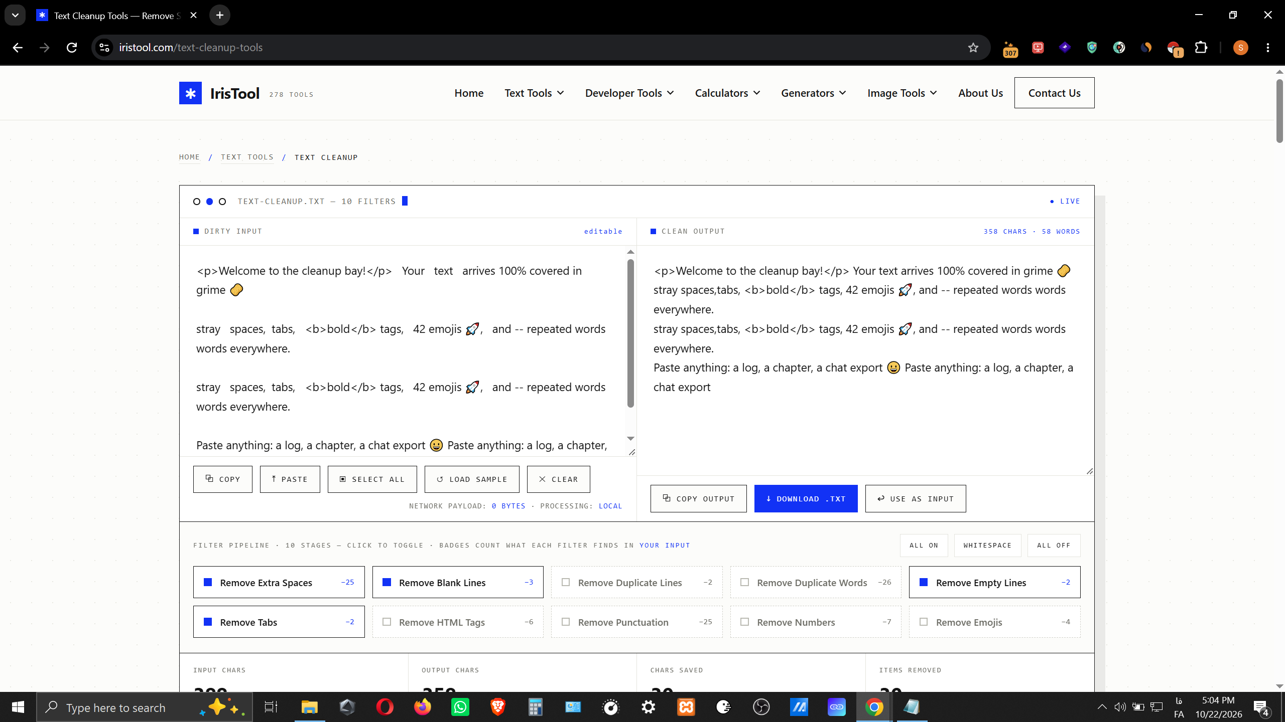Screen dimensions: 1285x722
Task: Enable the Remove Emojis filter
Action: coord(995,622)
